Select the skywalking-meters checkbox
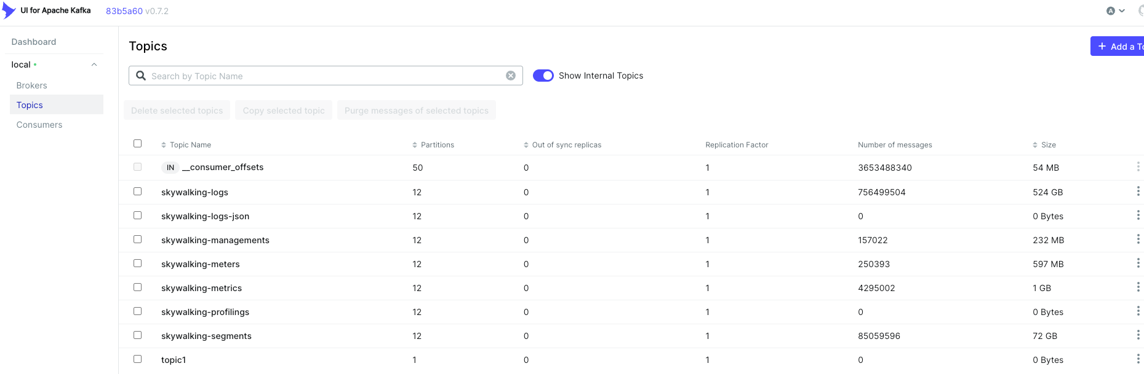The height and width of the screenshot is (374, 1144). 137,263
